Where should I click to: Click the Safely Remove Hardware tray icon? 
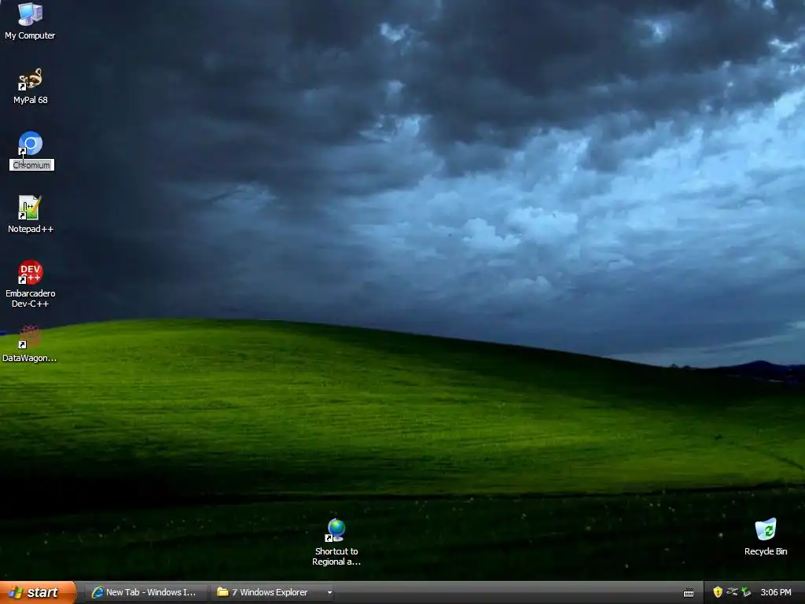[x=747, y=592]
